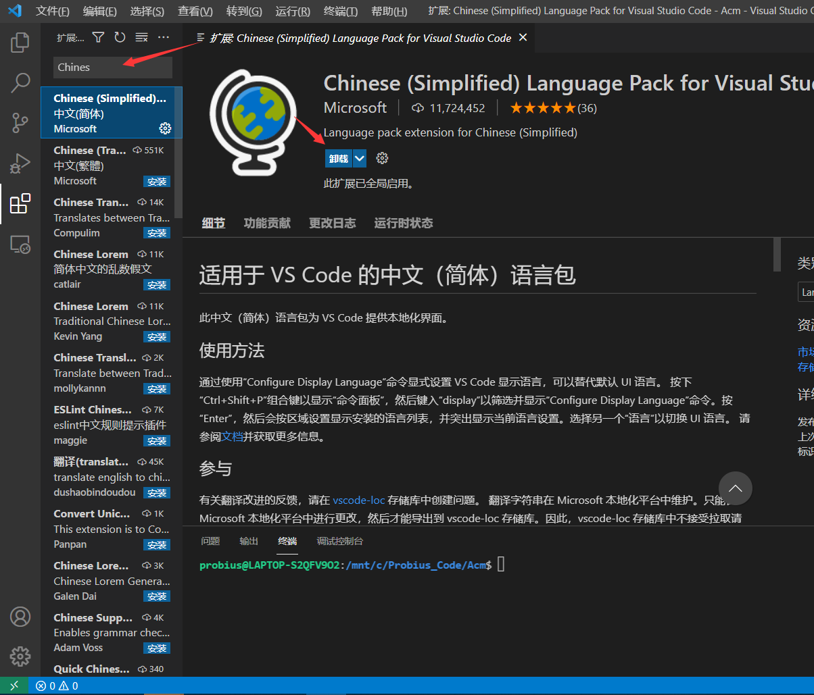The image size is (814, 695).
Task: Switch to 运行时状态 tab
Action: (x=404, y=223)
